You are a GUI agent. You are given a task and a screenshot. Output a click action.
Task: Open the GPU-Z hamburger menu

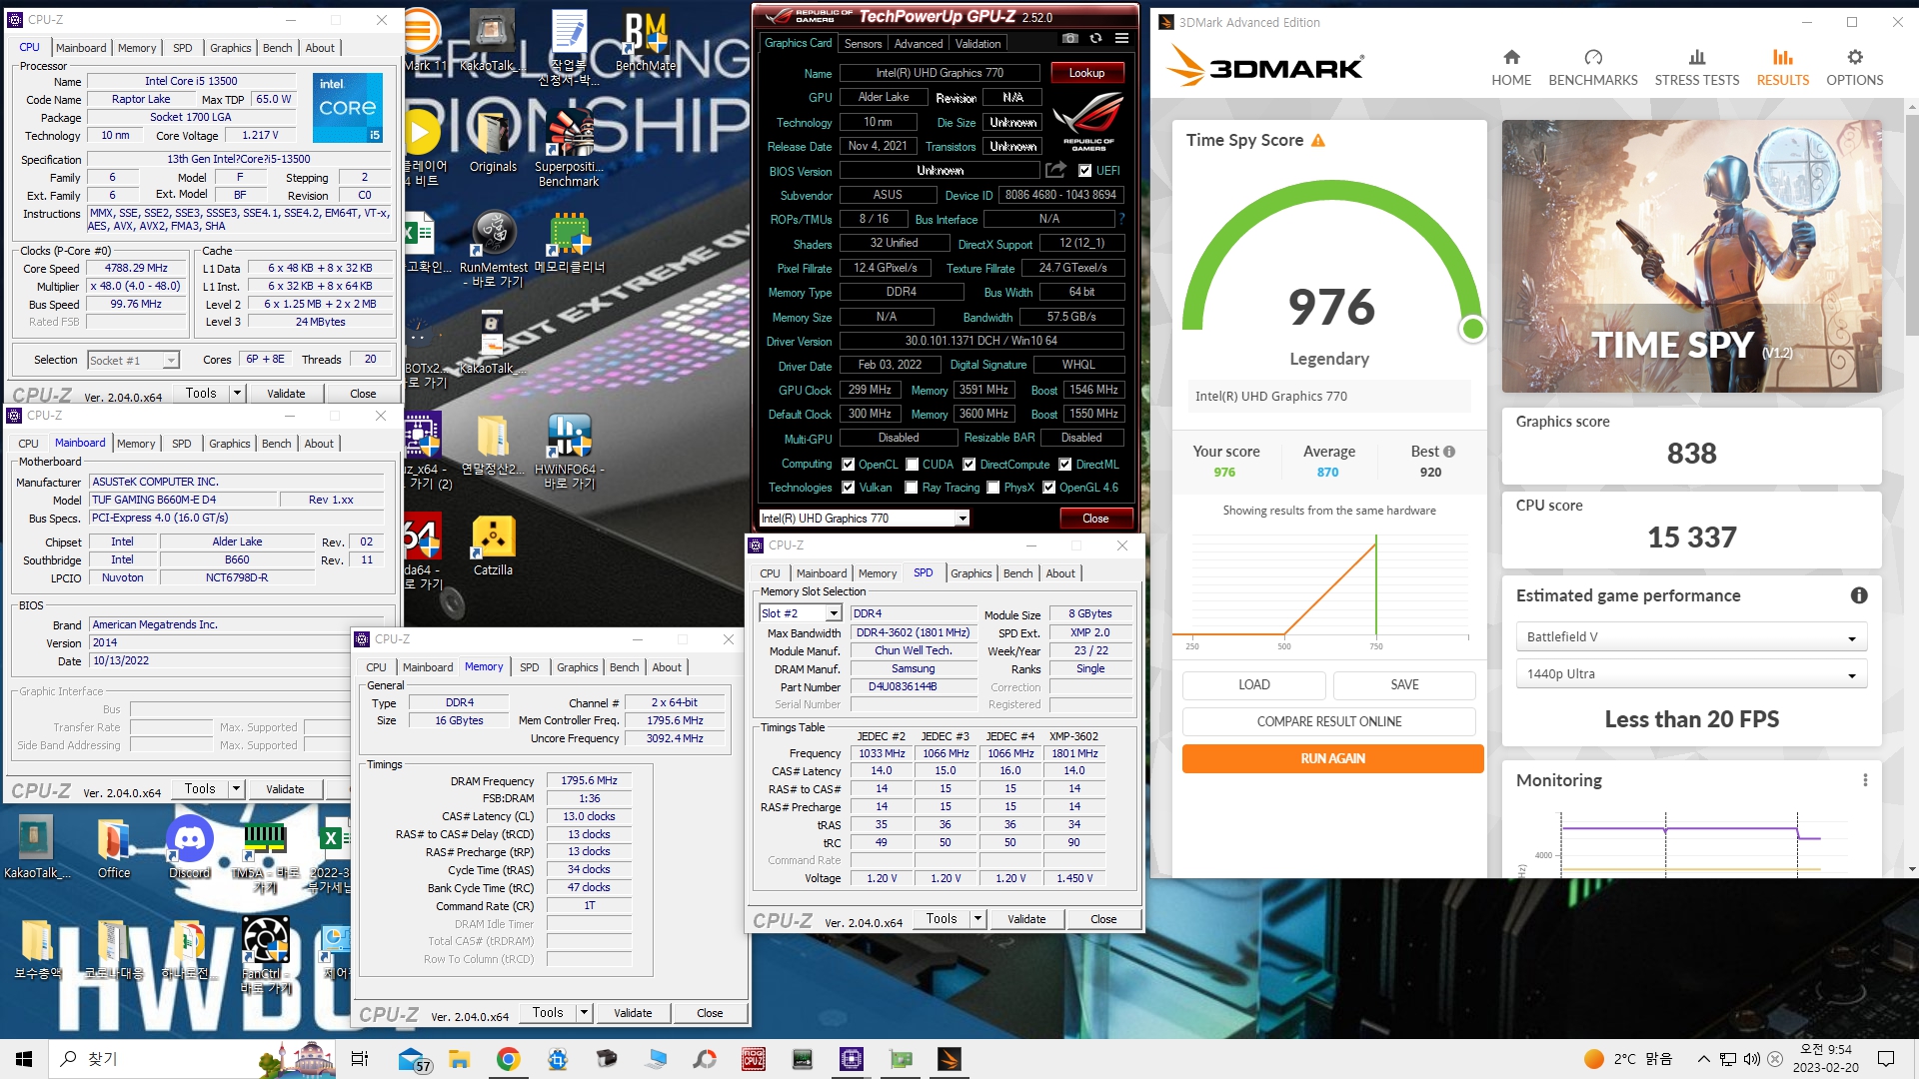pos(1121,39)
